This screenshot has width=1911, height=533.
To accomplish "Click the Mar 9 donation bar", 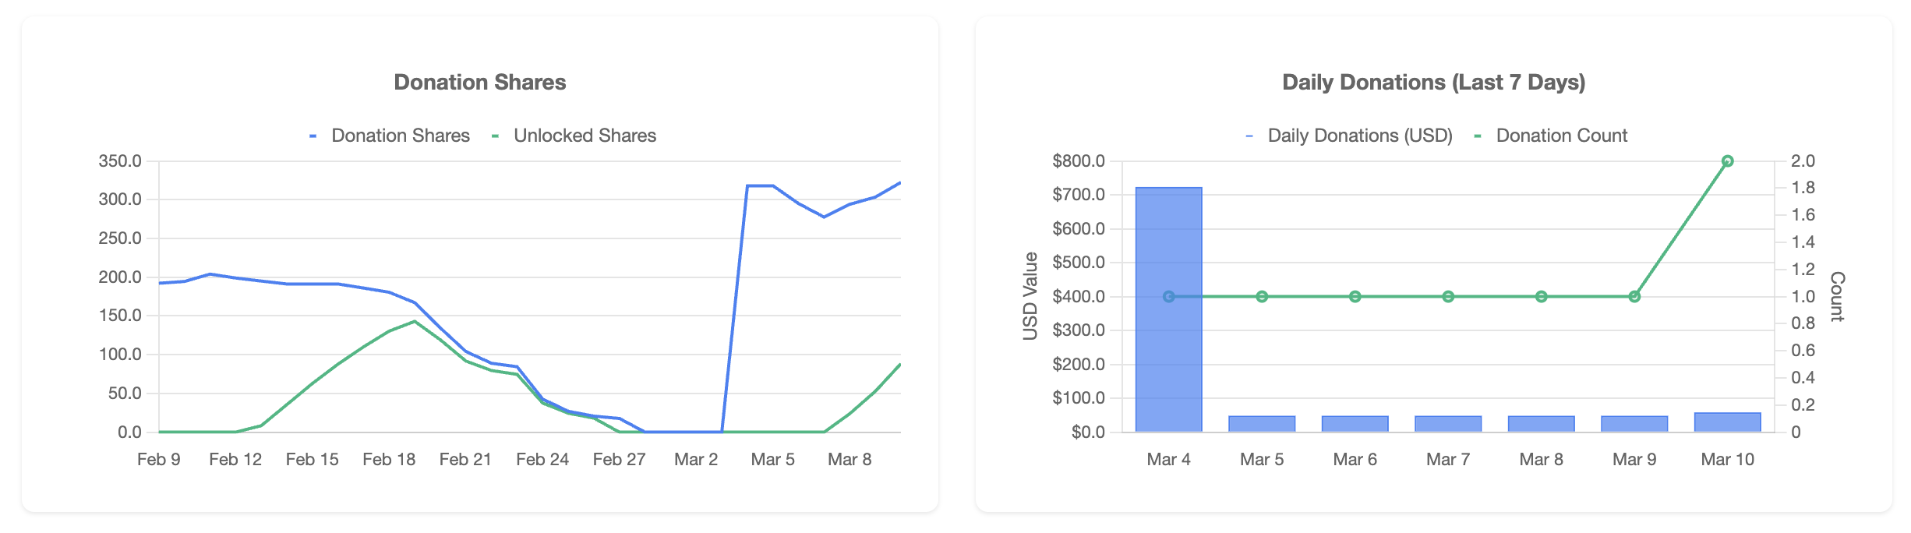I will pyautogui.click(x=1634, y=424).
